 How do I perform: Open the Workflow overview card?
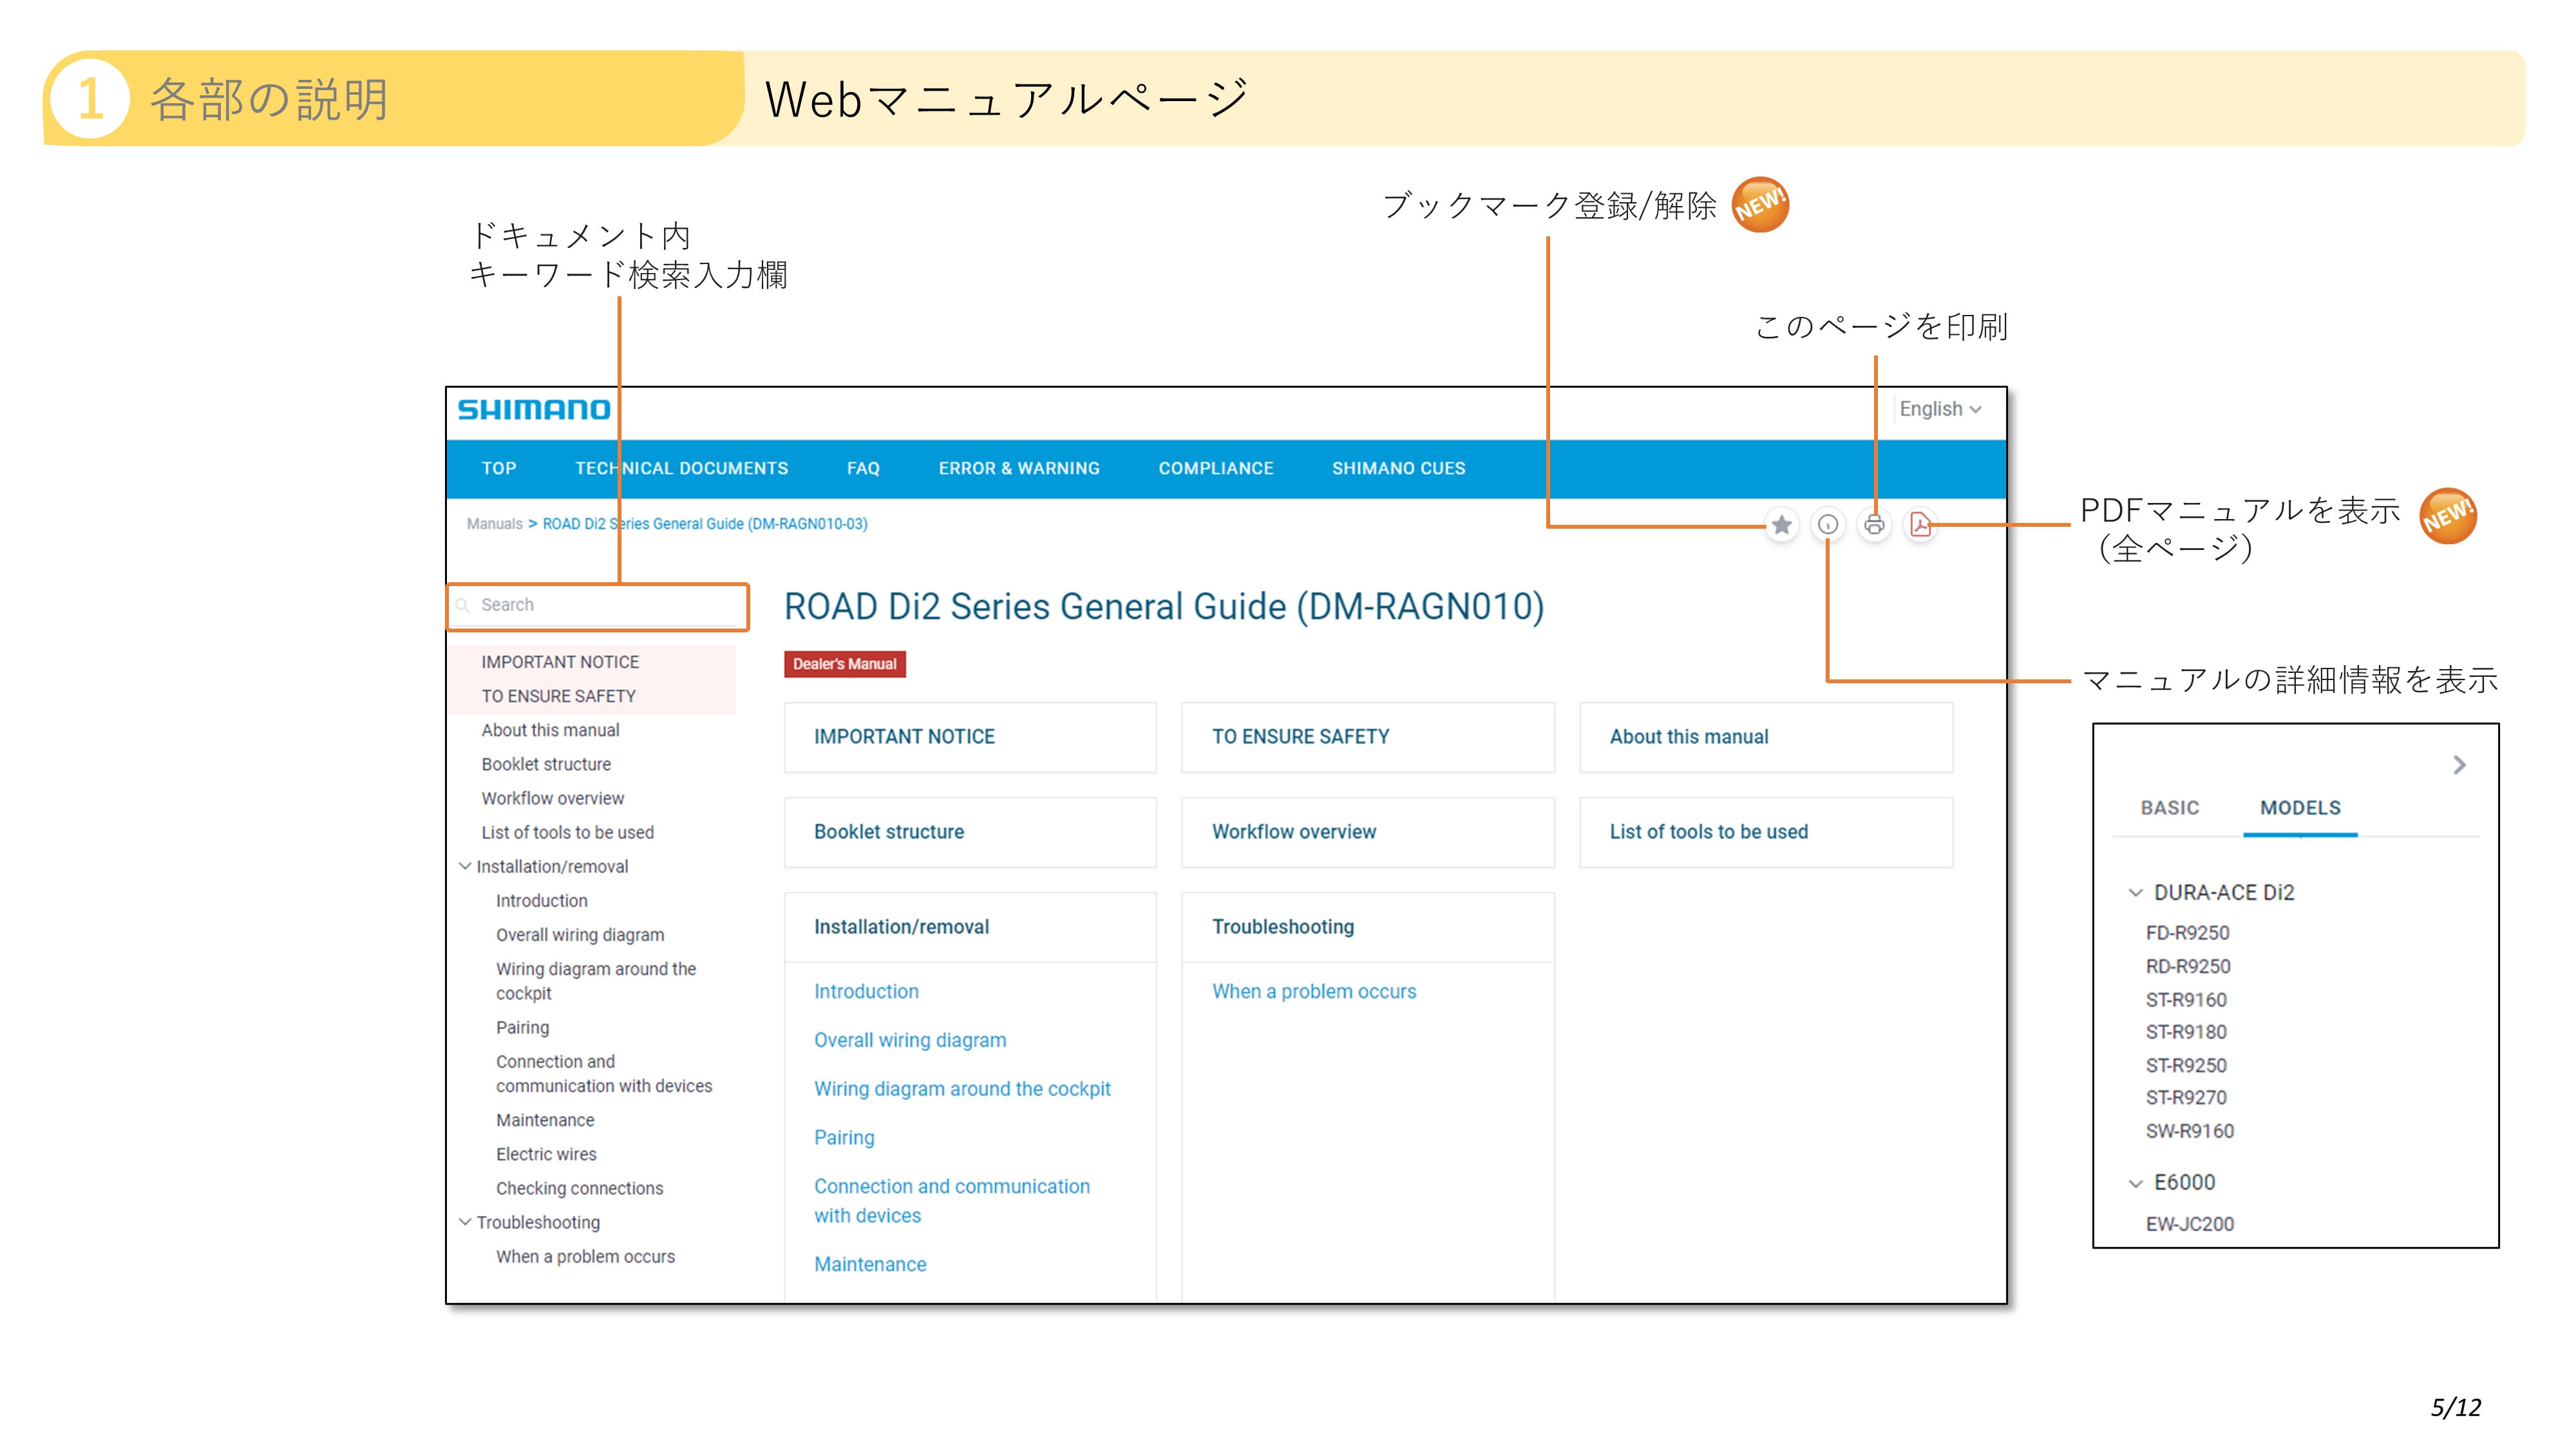1367,832
